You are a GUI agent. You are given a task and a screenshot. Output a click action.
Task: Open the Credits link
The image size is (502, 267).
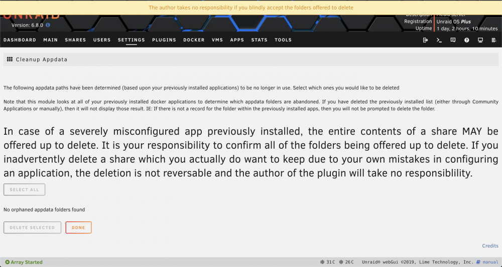tap(490, 245)
